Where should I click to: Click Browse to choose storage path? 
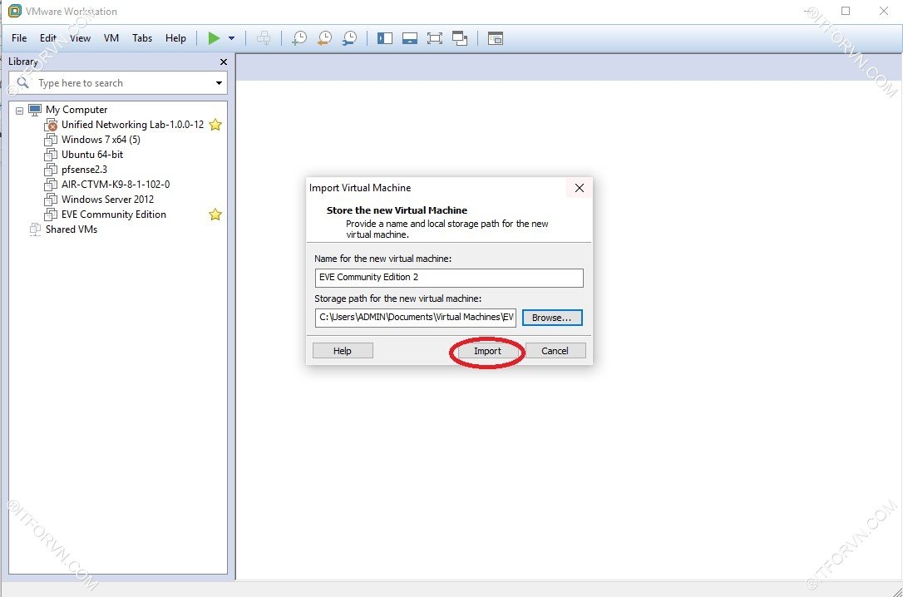point(551,318)
